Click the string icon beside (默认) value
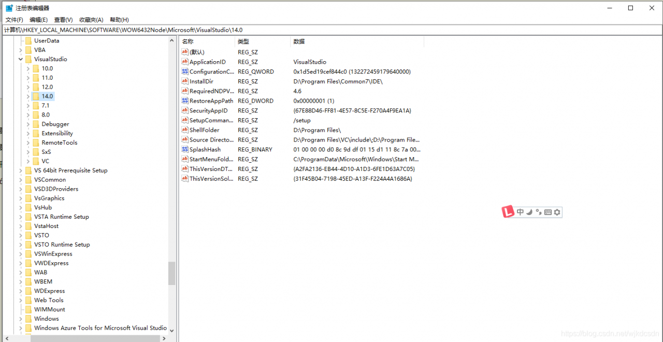Viewport: 663px width, 342px height. coord(185,52)
